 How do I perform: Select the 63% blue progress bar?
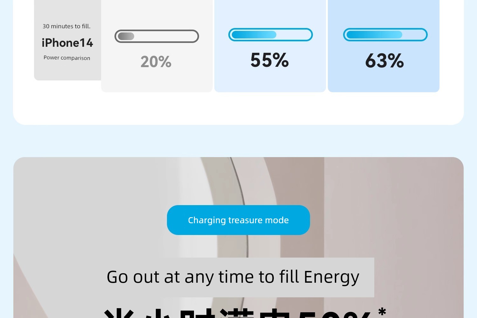[x=385, y=35]
